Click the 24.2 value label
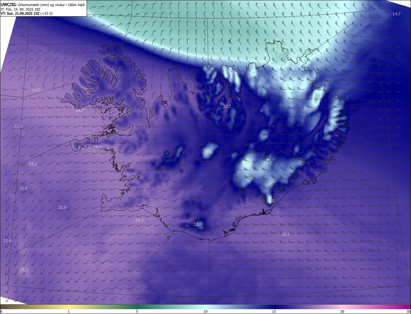 point(24,270)
